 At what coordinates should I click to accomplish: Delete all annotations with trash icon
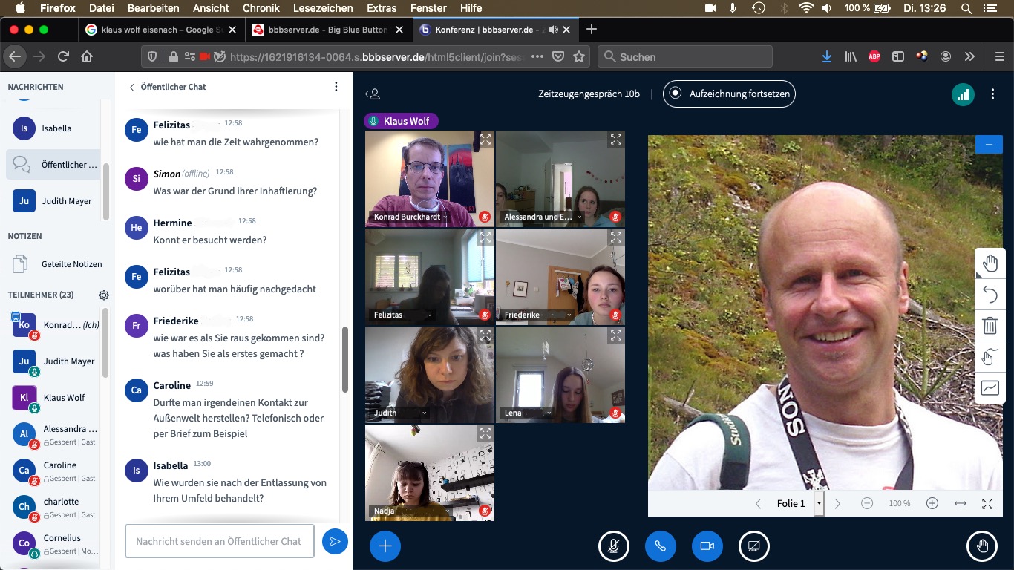point(990,326)
